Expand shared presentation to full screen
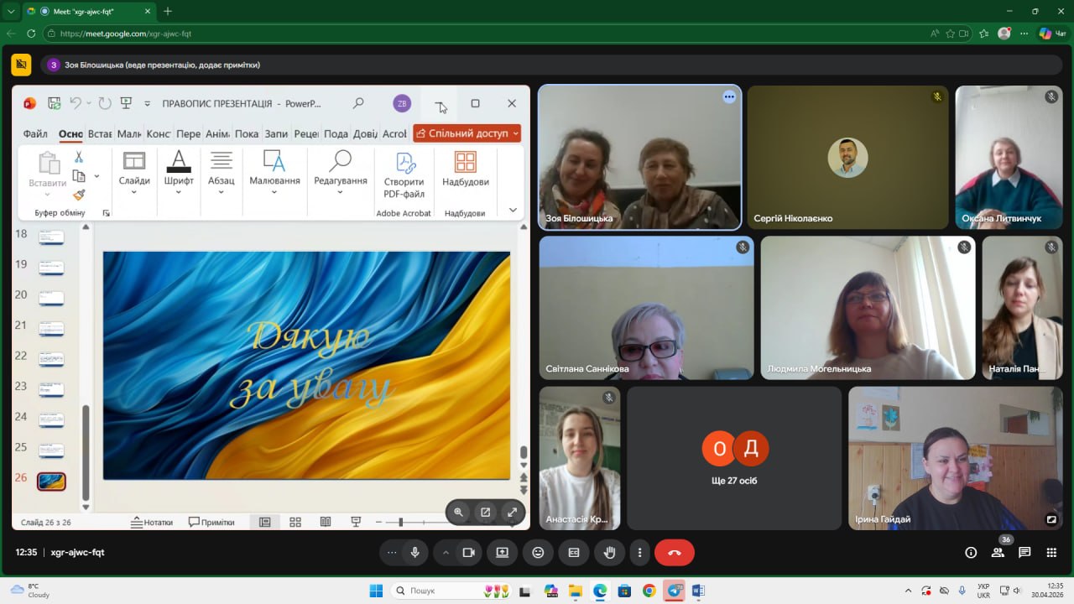This screenshot has height=604, width=1074. point(512,512)
